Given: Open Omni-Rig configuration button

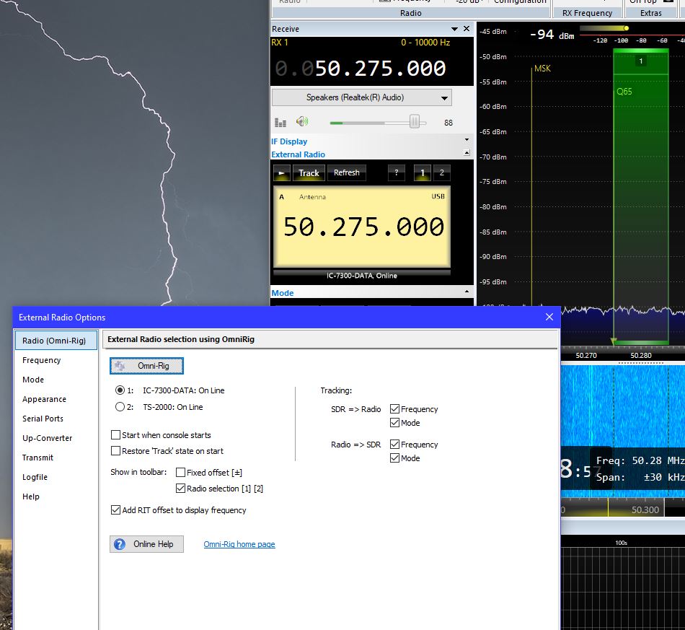Looking at the screenshot, I should click(146, 366).
